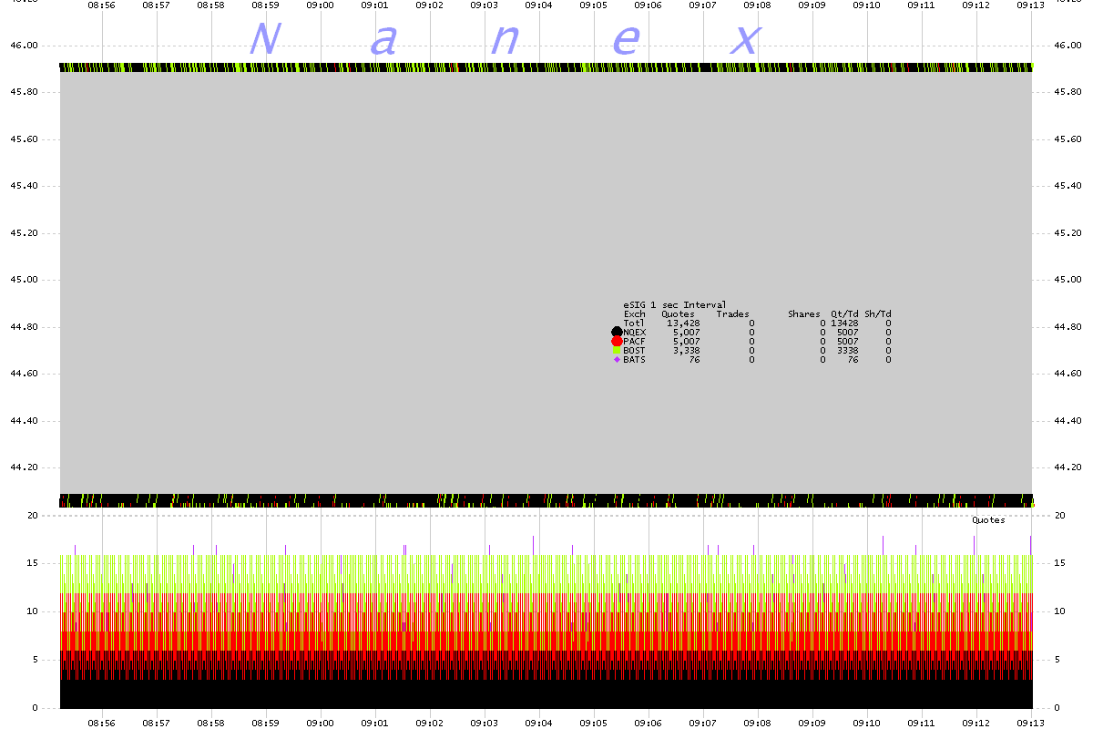Click the 'Shares' column header
Screen dimensions: 1093x729
[x=804, y=313]
